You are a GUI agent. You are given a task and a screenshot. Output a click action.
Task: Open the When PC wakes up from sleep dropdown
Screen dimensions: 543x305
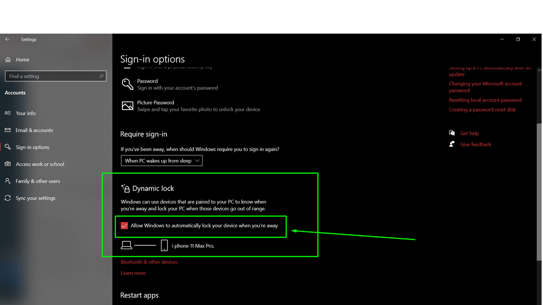click(161, 160)
